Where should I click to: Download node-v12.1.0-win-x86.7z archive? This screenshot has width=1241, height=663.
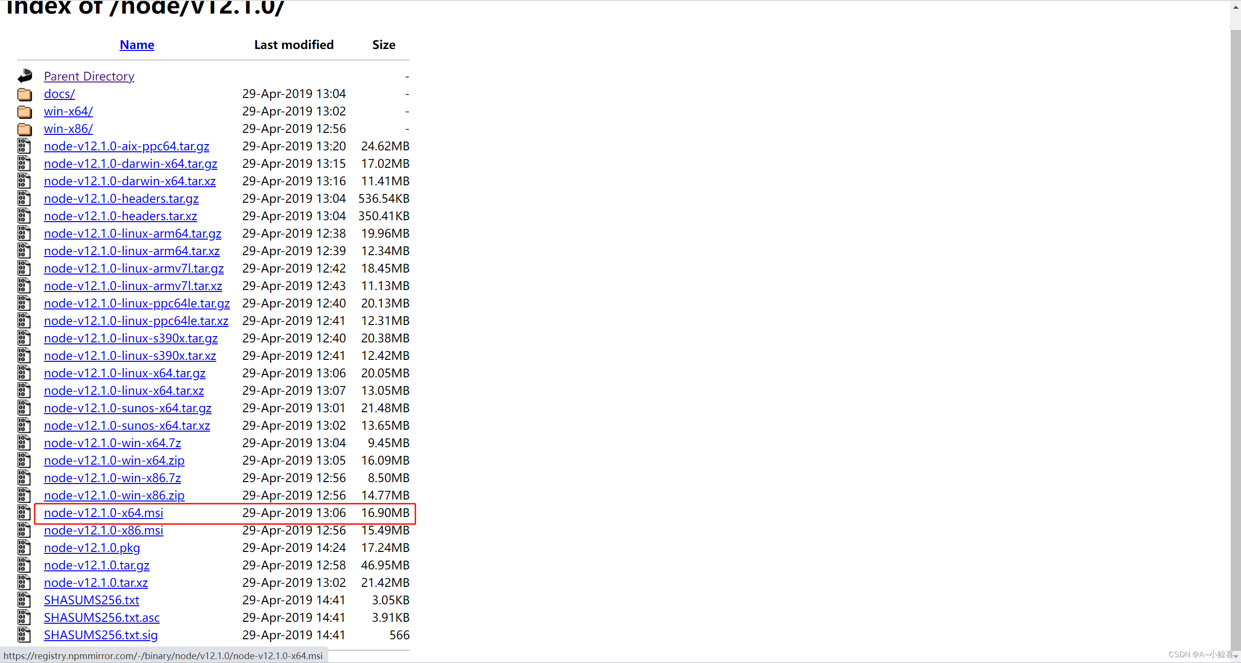113,478
